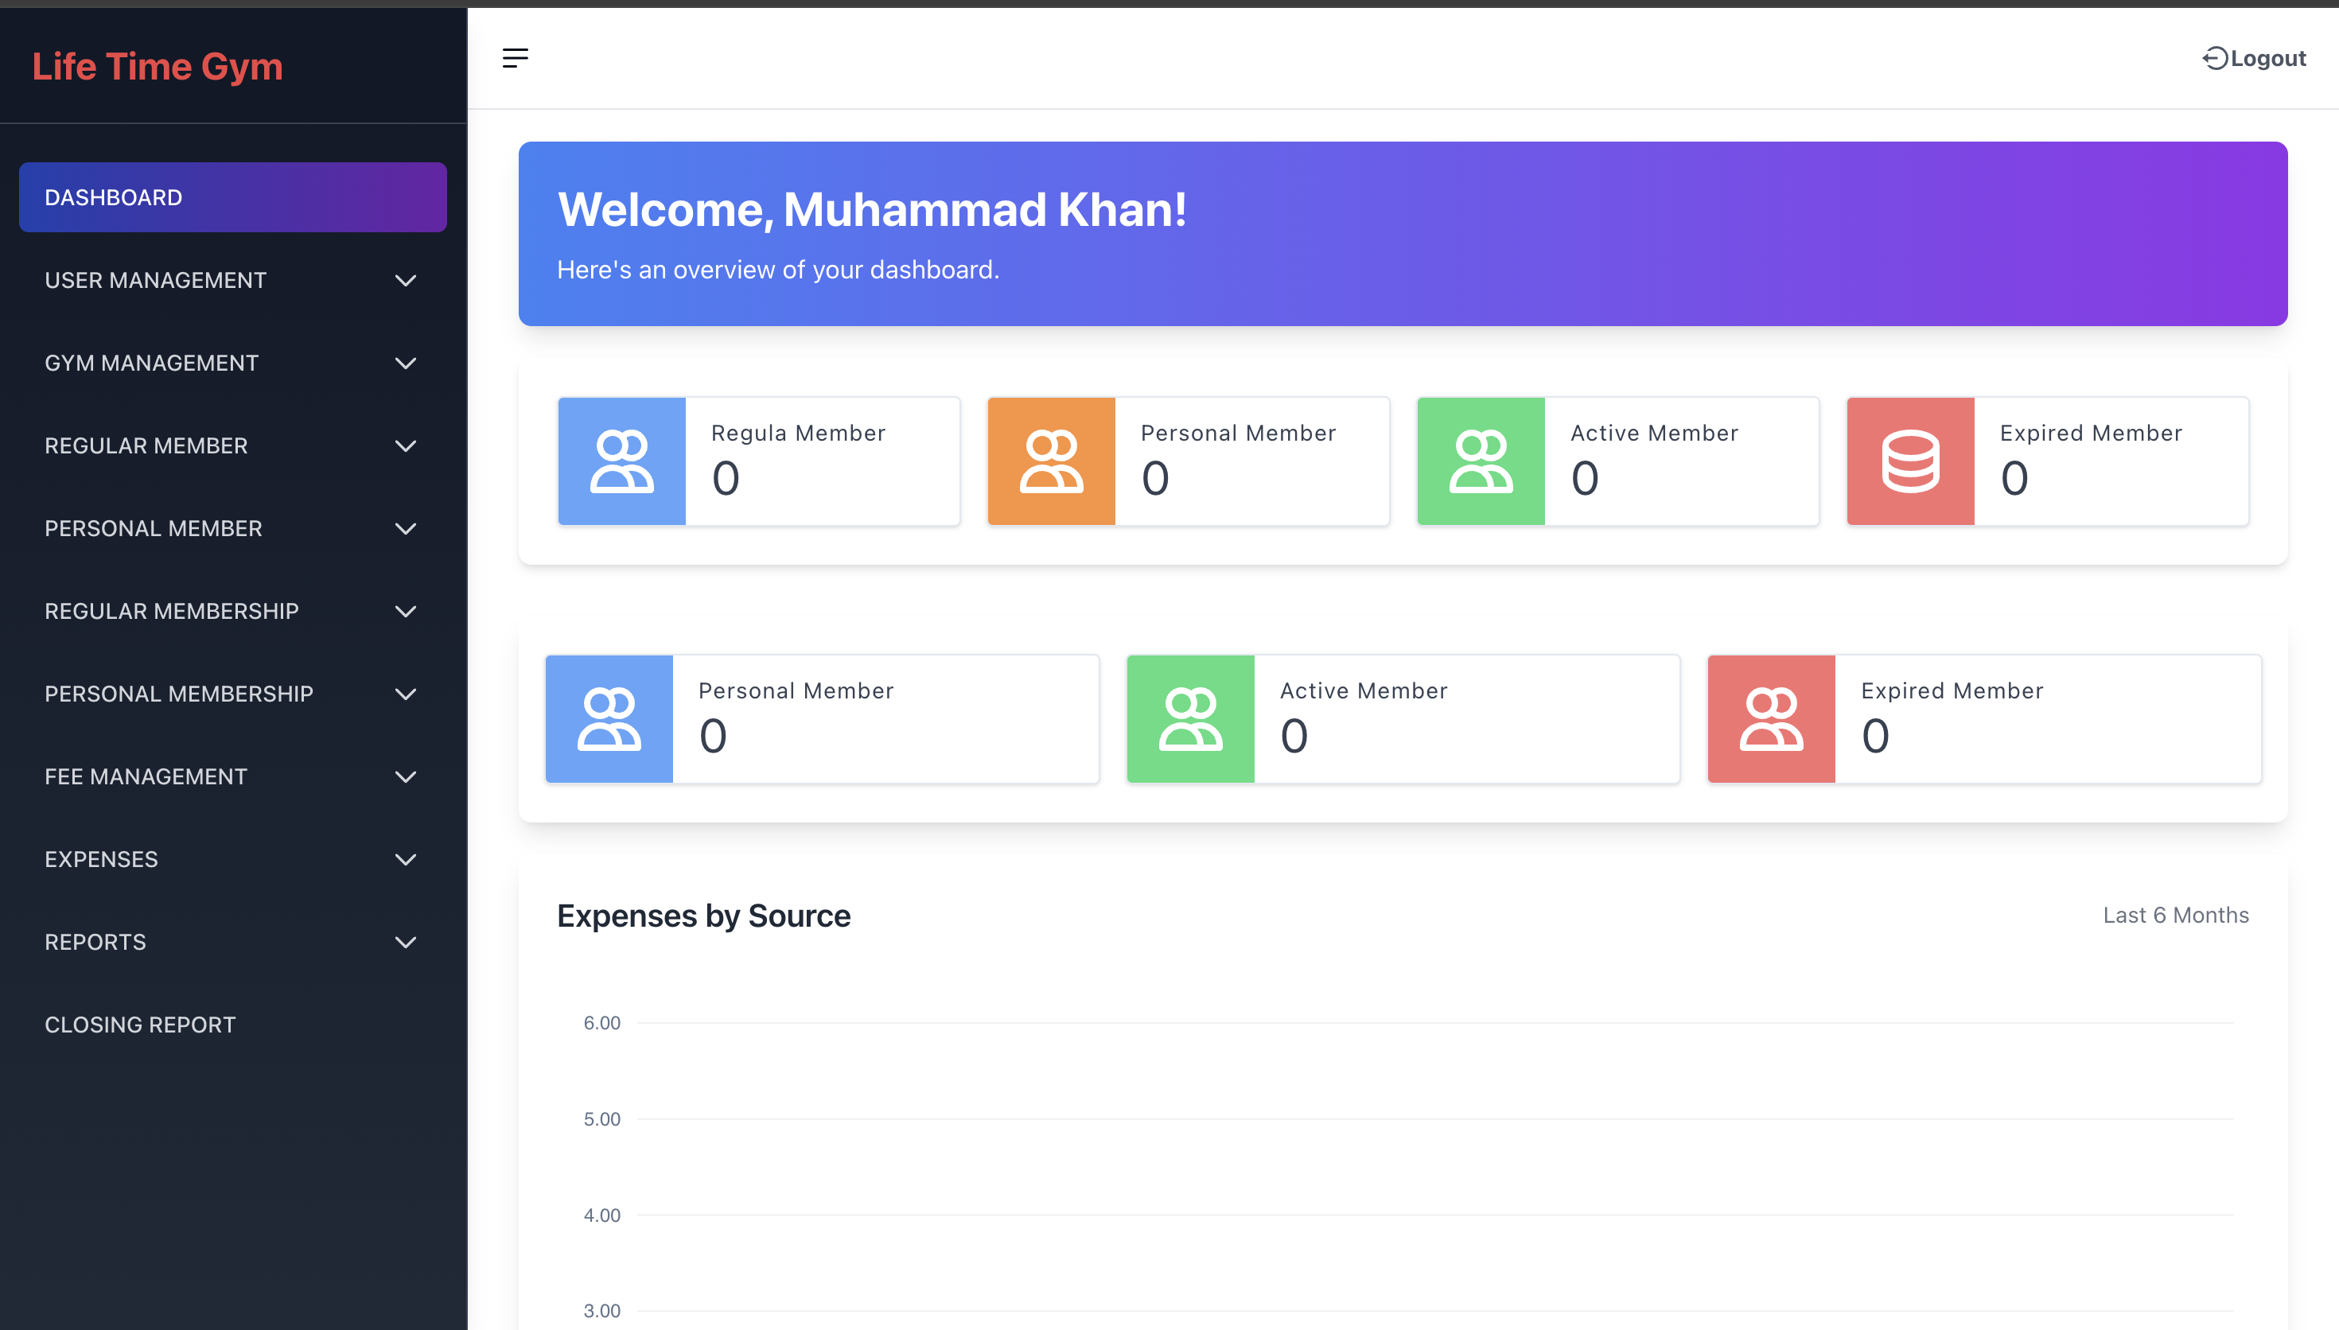Click Expired Member label in second card row

[1952, 690]
